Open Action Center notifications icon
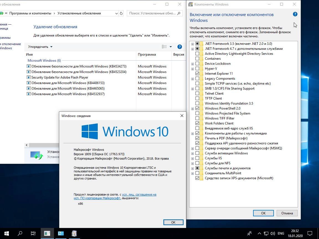Viewport: 319px width, 239px height. point(310,233)
